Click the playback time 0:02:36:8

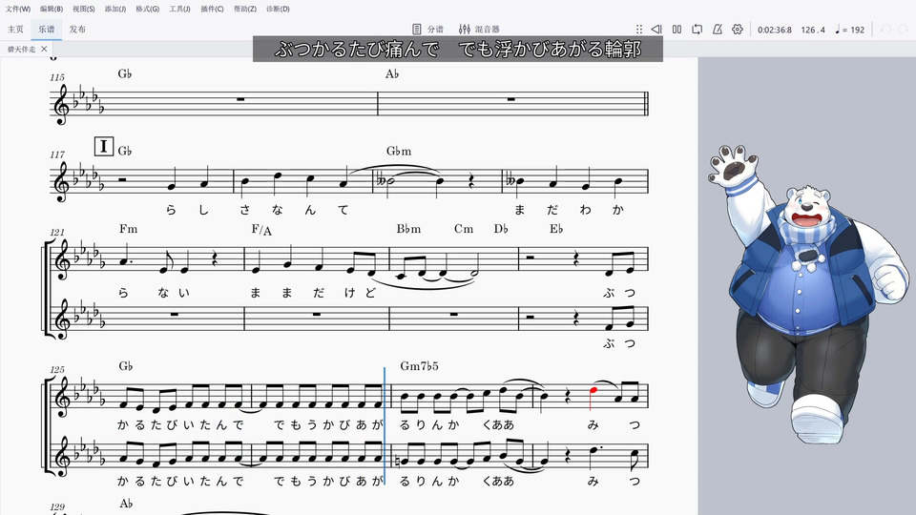775,30
